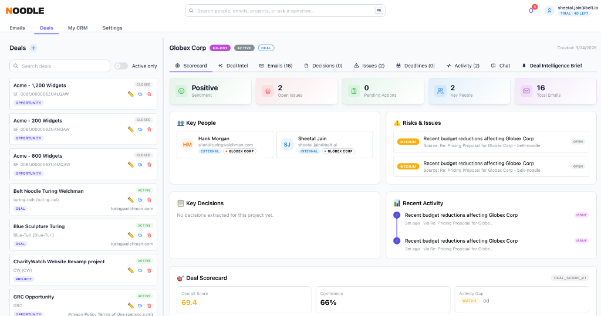Open the My CRM tab
The width and height of the screenshot is (601, 316).
coord(78,28)
